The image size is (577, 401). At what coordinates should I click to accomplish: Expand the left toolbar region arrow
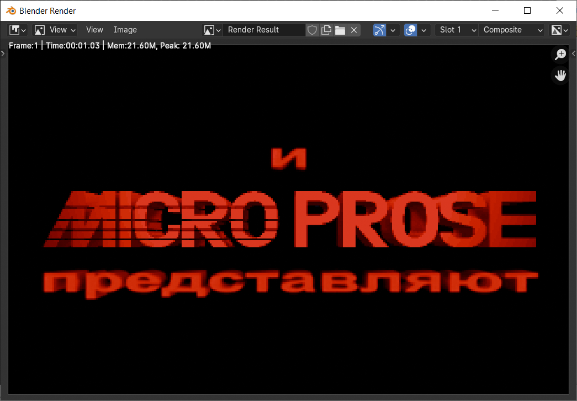coord(3,53)
